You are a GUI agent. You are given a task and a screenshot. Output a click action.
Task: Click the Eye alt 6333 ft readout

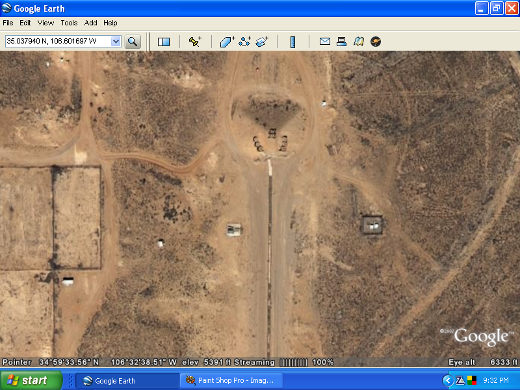point(482,362)
